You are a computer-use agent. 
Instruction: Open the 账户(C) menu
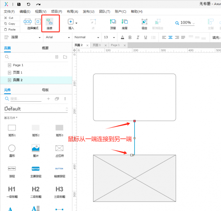click(x=121, y=12)
